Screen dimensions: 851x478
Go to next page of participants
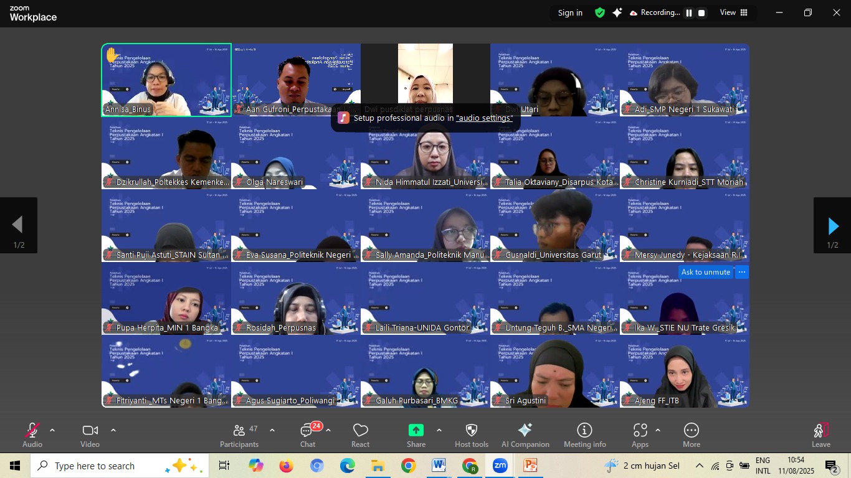(832, 226)
